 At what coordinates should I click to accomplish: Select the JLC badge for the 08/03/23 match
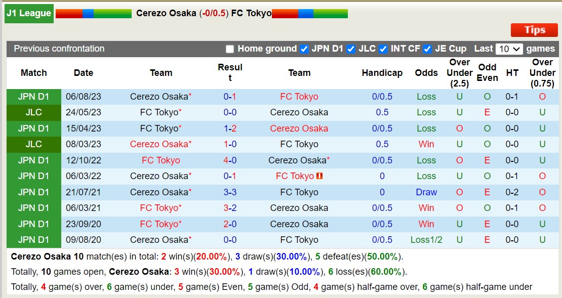(33, 144)
